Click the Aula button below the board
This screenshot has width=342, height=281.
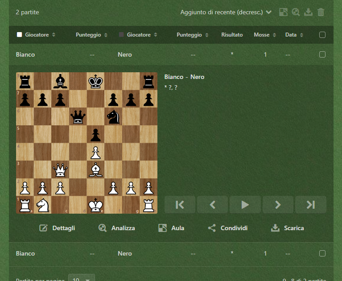point(171,228)
